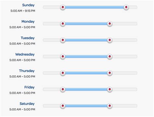
Task: Click Sunday's 5:00 AM - 9:15 PM text
Action: tap(23, 11)
